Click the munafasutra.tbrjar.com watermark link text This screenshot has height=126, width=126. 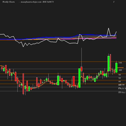pyautogui.click(x=31, y=2)
